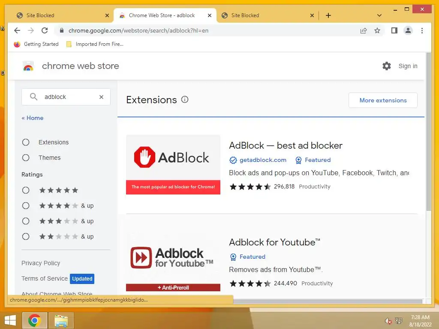The width and height of the screenshot is (439, 329).
Task: Open the Windows Start button
Action: 10,320
